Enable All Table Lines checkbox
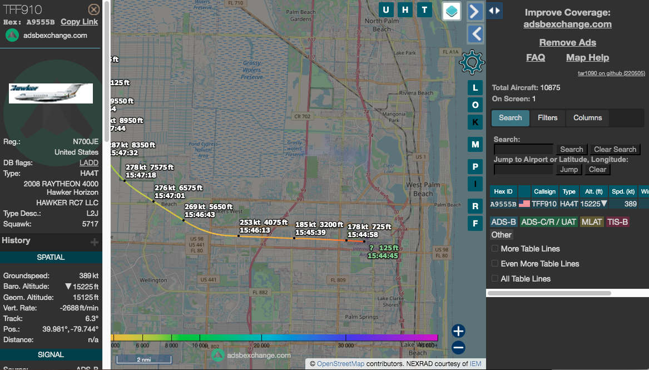Screen dimensions: 649x370 [494, 278]
